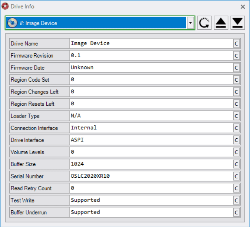Copy the Serial Number value
Viewport: 250px width, 227px height.
pos(236,176)
